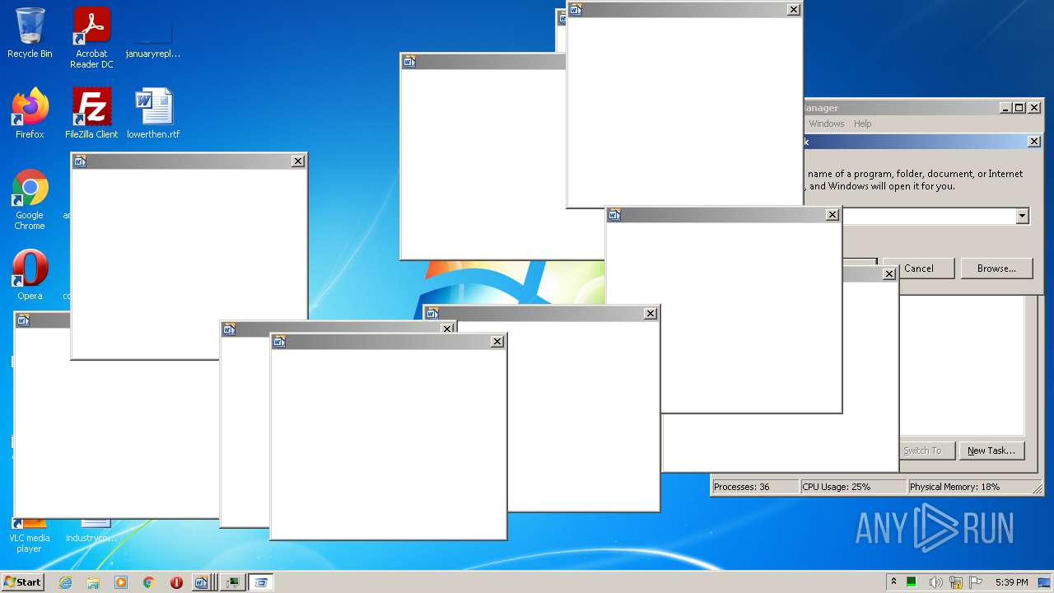Screen dimensions: 1054x593
Task: Launch FileZilla Client desktop shortcut
Action: click(91, 113)
